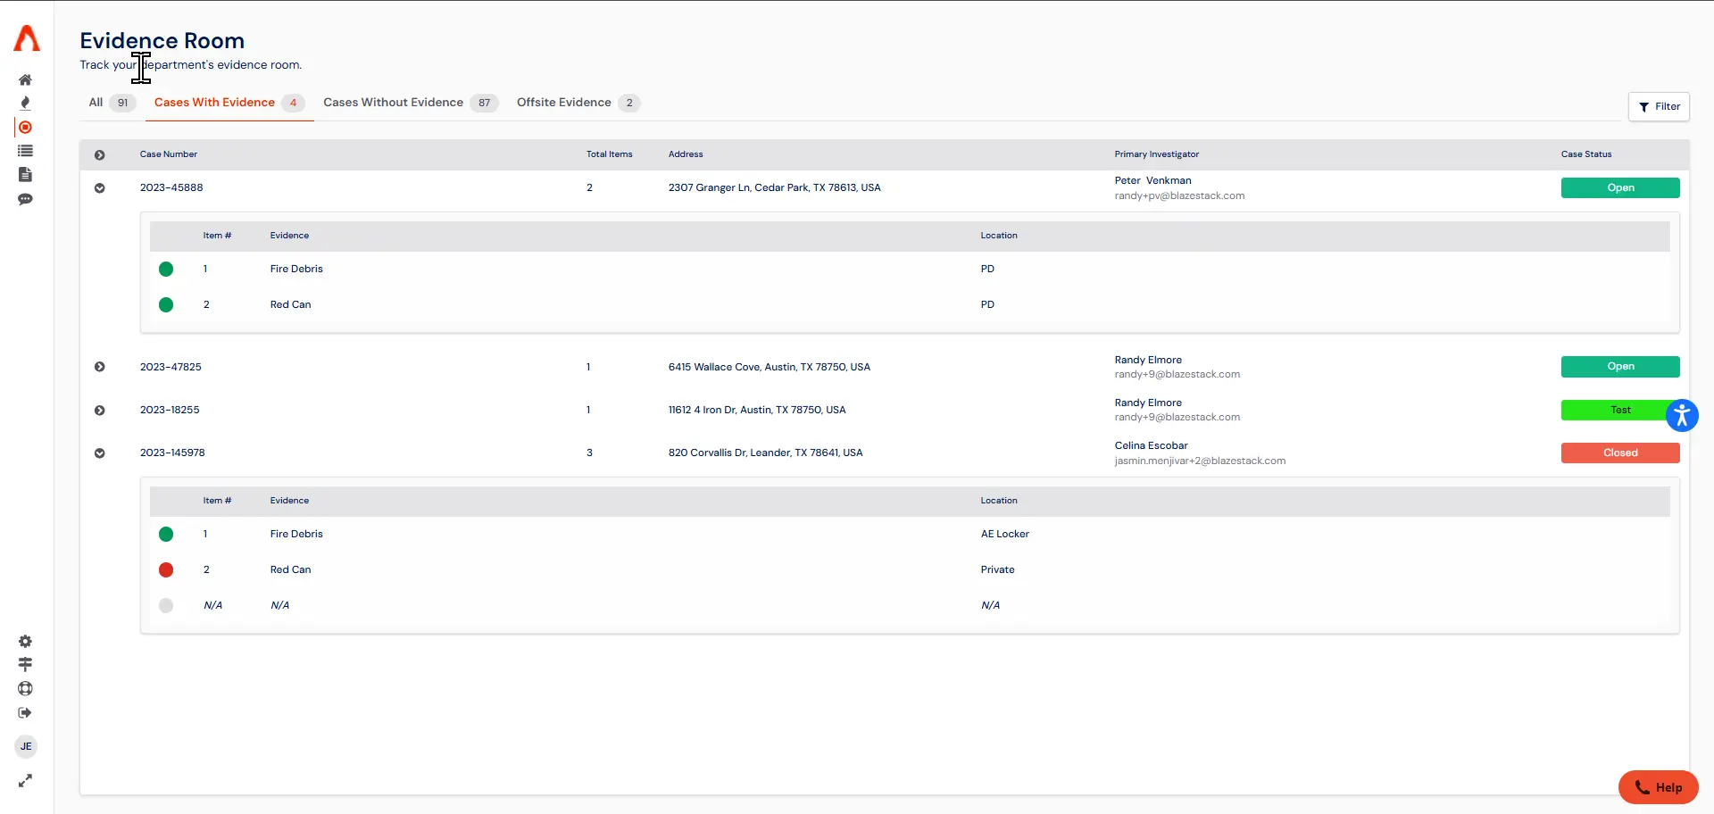
Task: Open the flame incidents sidebar icon
Action: [x=25, y=103]
